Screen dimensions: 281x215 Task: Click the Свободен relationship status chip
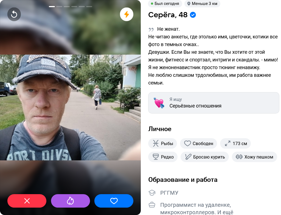click(x=199, y=143)
